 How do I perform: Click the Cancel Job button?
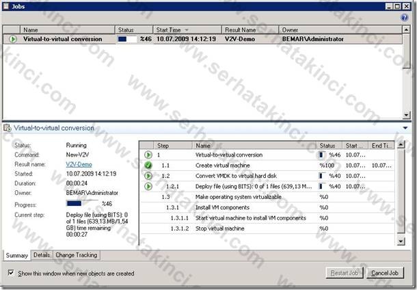pos(385,273)
